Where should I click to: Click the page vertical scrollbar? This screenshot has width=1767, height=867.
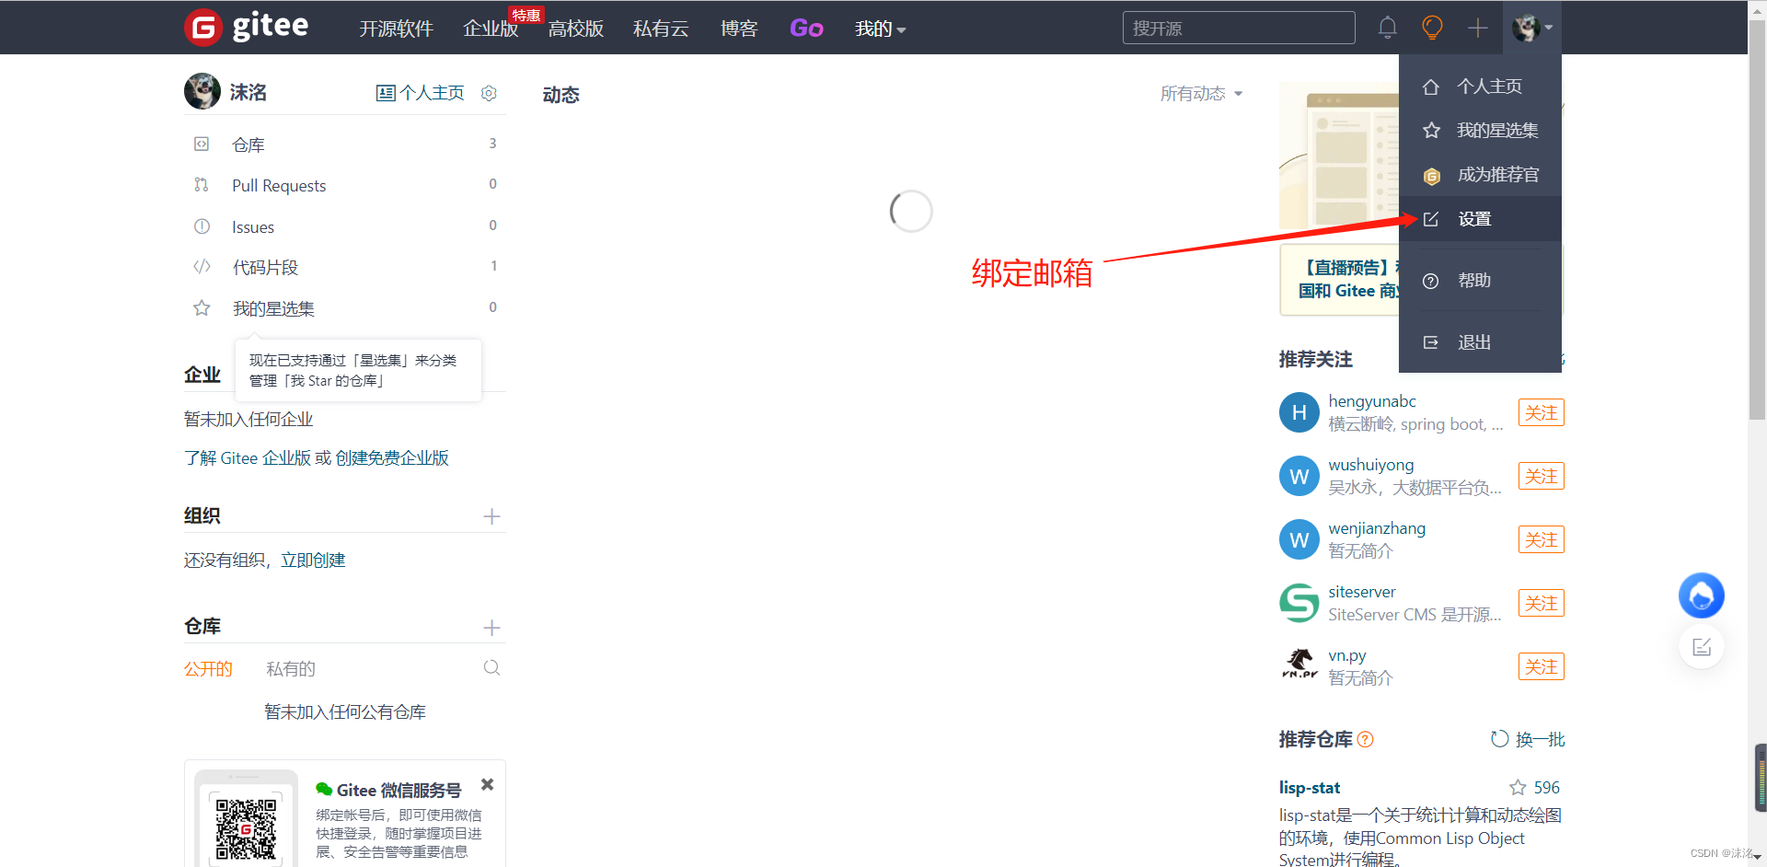(1757, 221)
